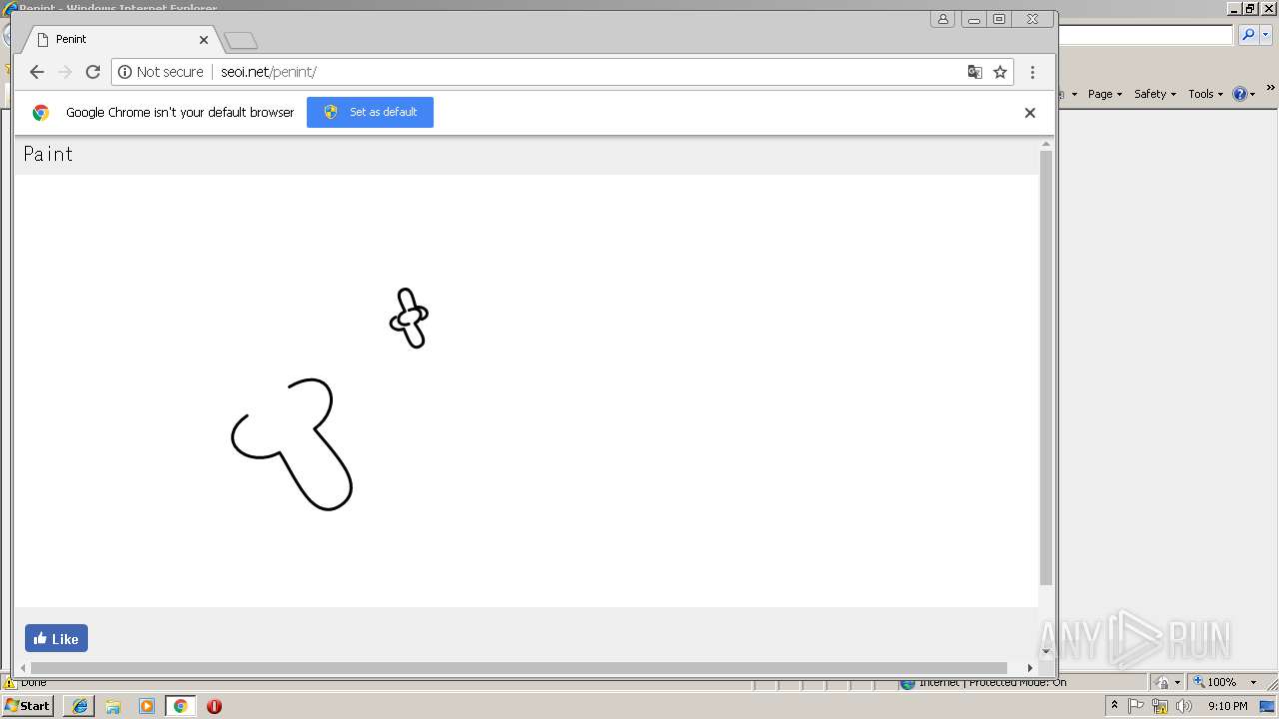Click the volume speaker tray icon
This screenshot has height=719, width=1279.
pyautogui.click(x=1183, y=706)
